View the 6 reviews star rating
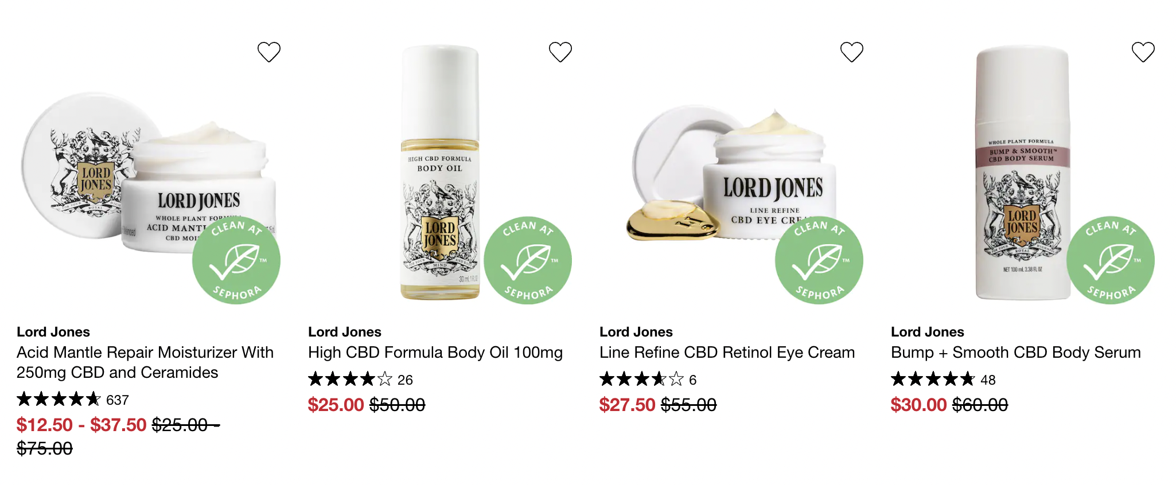Viewport: 1176px width, 485px height. click(648, 380)
